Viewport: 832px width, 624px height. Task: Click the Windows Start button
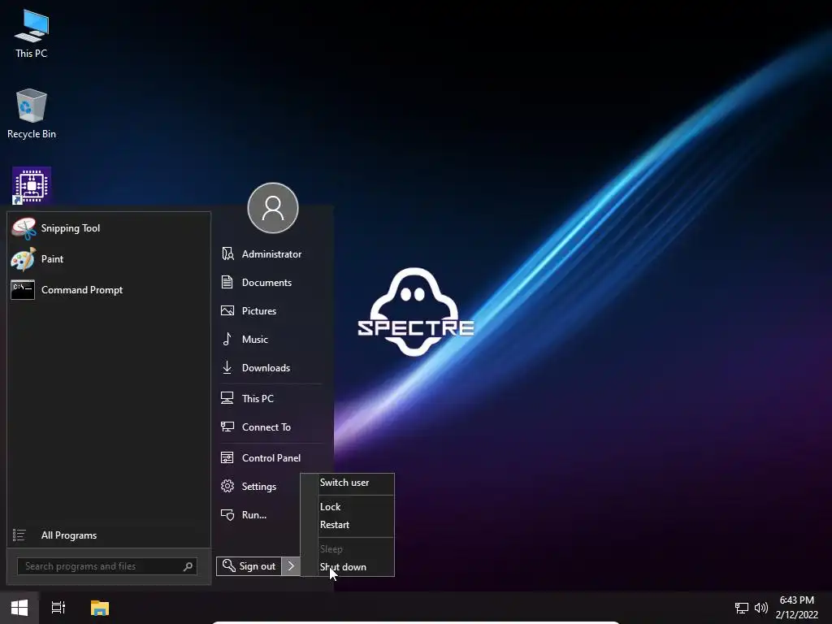point(19,608)
